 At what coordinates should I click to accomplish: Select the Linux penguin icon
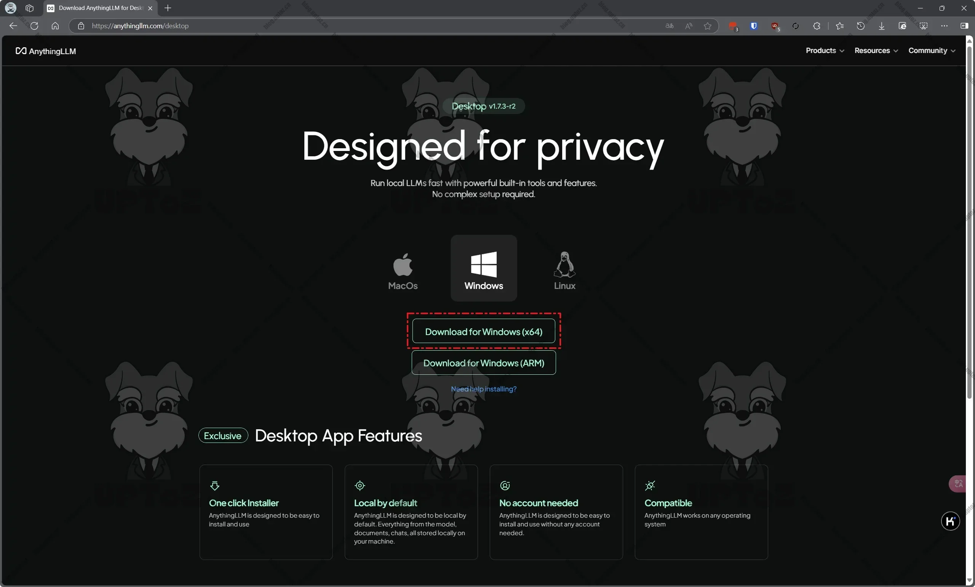(564, 264)
